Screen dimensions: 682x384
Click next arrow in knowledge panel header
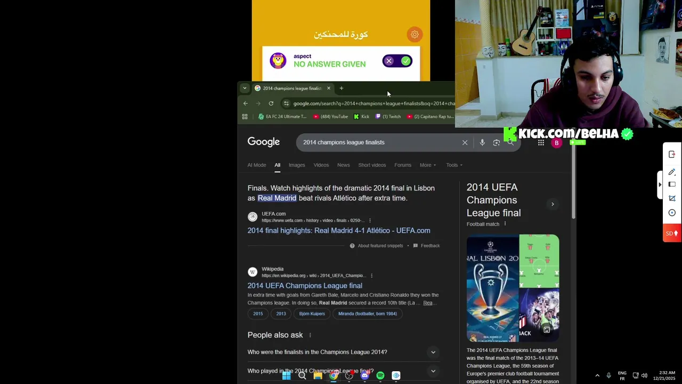coord(553,204)
